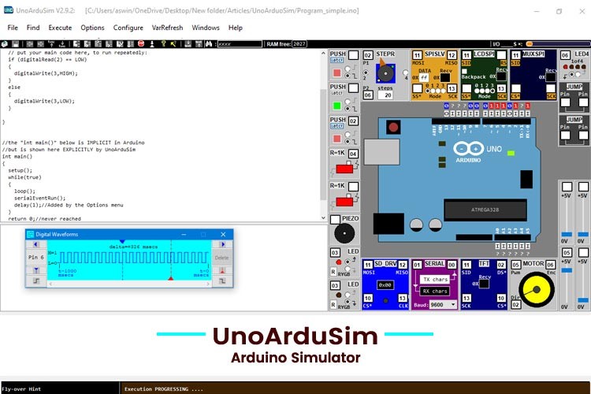
Task: Click the open file toolbar icon
Action: [x=5, y=44]
